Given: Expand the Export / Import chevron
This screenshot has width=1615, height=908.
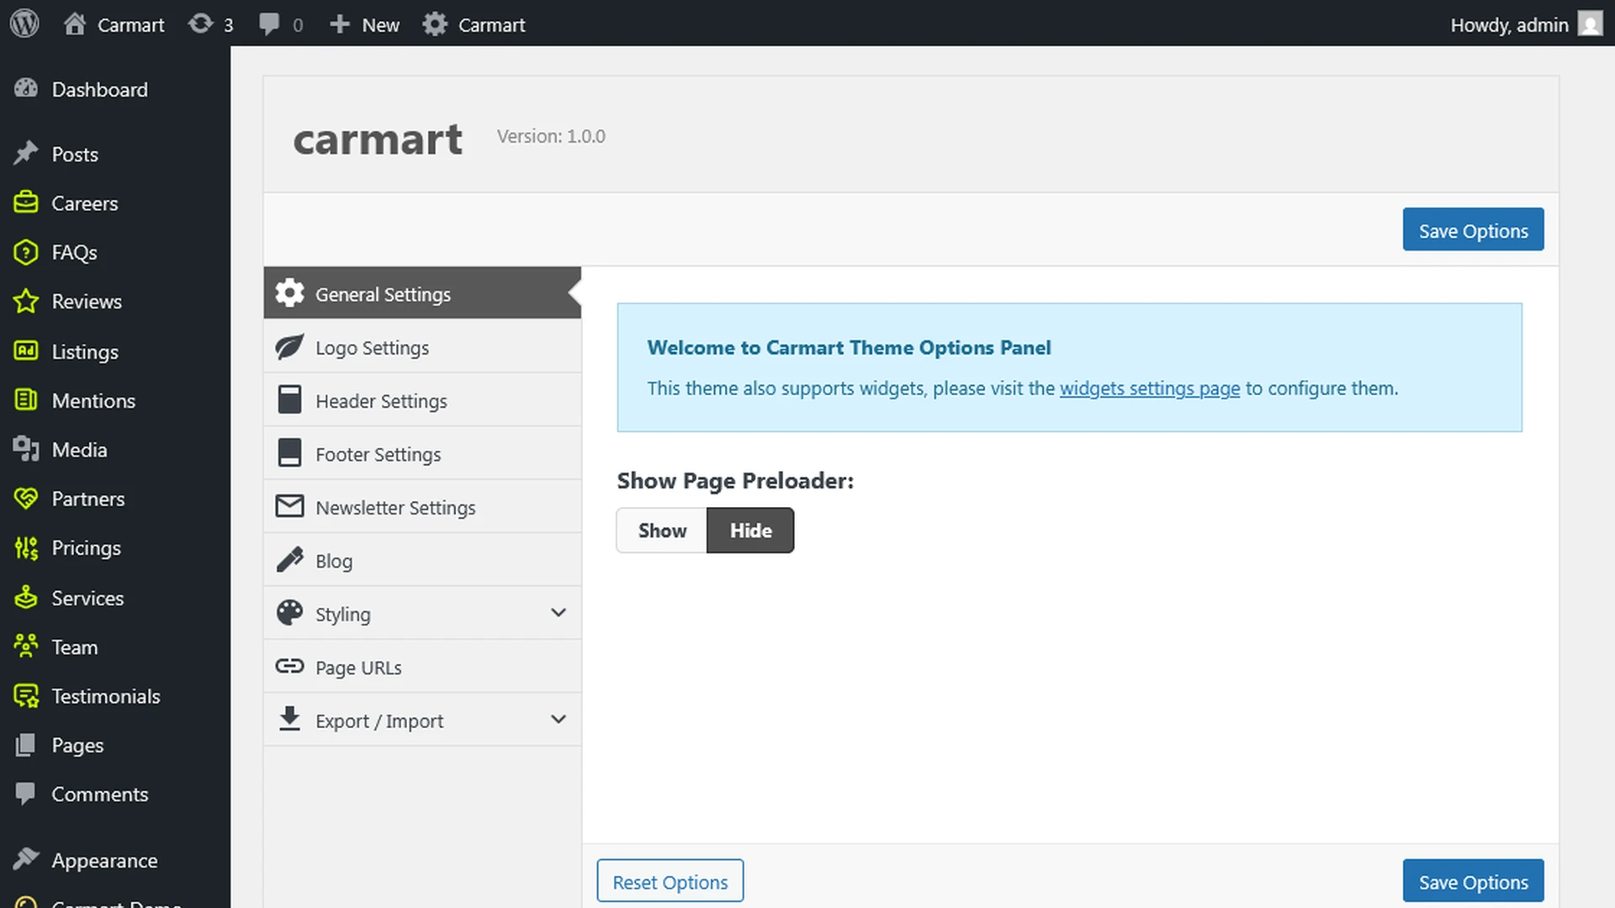Looking at the screenshot, I should tap(559, 720).
